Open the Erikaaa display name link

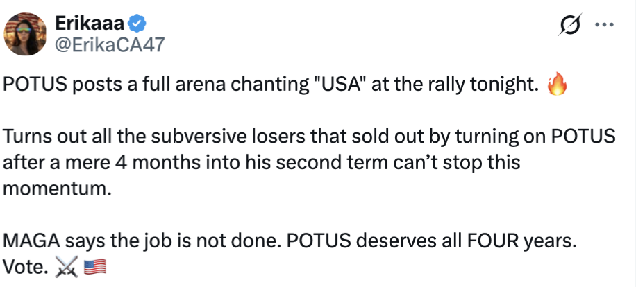[x=90, y=24]
